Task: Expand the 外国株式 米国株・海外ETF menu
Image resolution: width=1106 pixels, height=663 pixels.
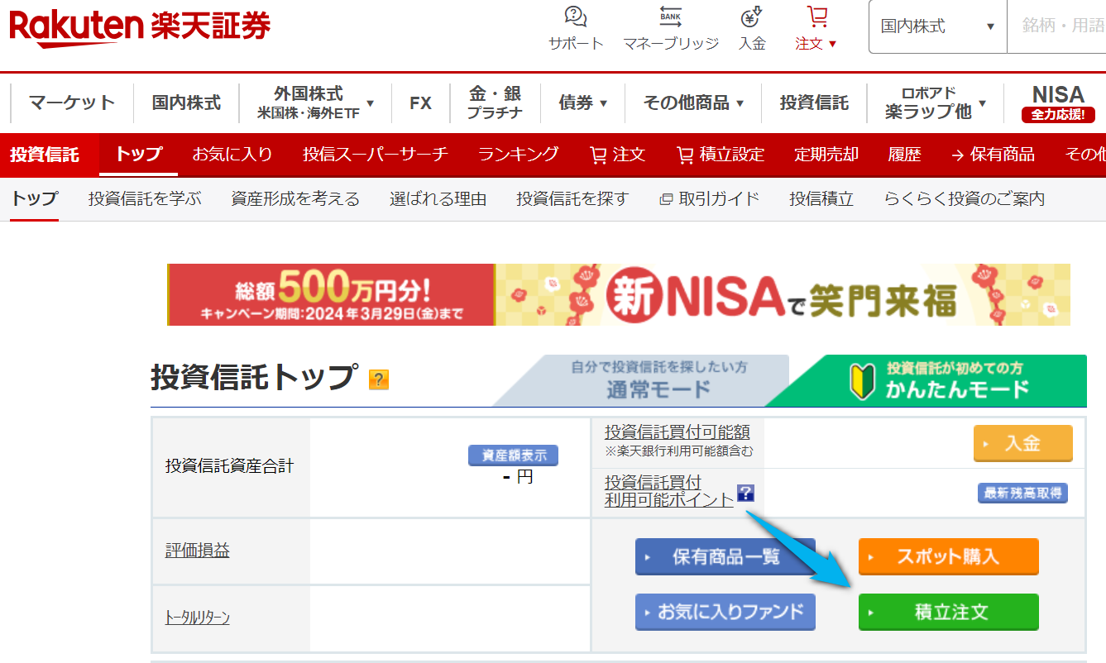Action: click(316, 103)
